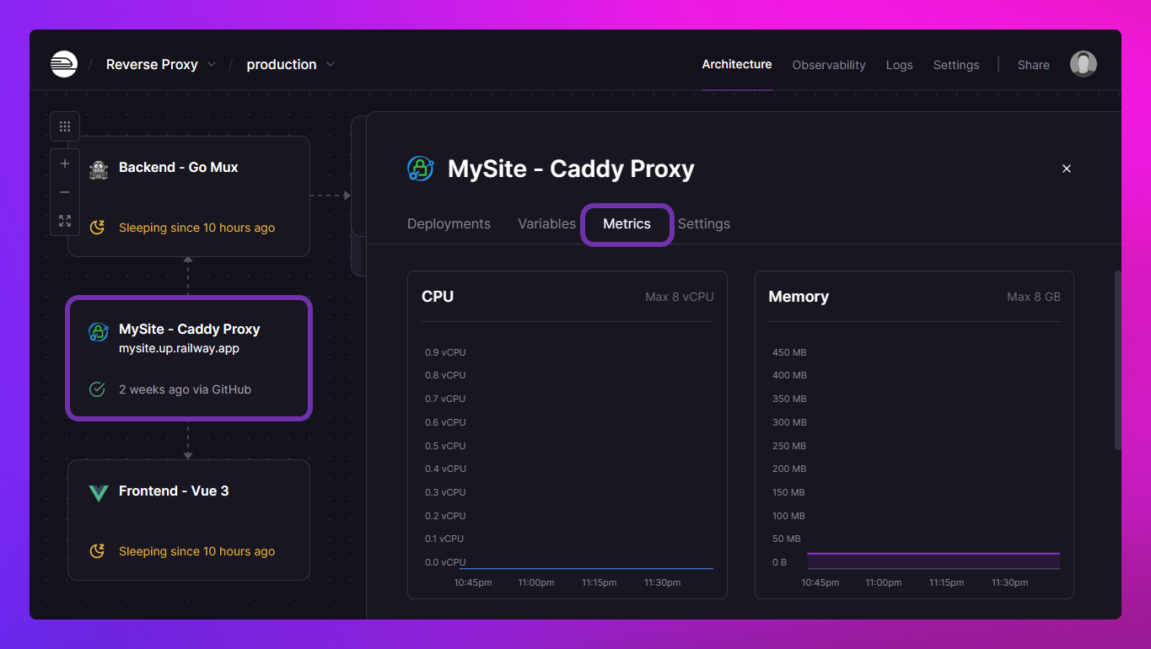The height and width of the screenshot is (649, 1151).
Task: Click the Memory chart title
Action: point(799,297)
